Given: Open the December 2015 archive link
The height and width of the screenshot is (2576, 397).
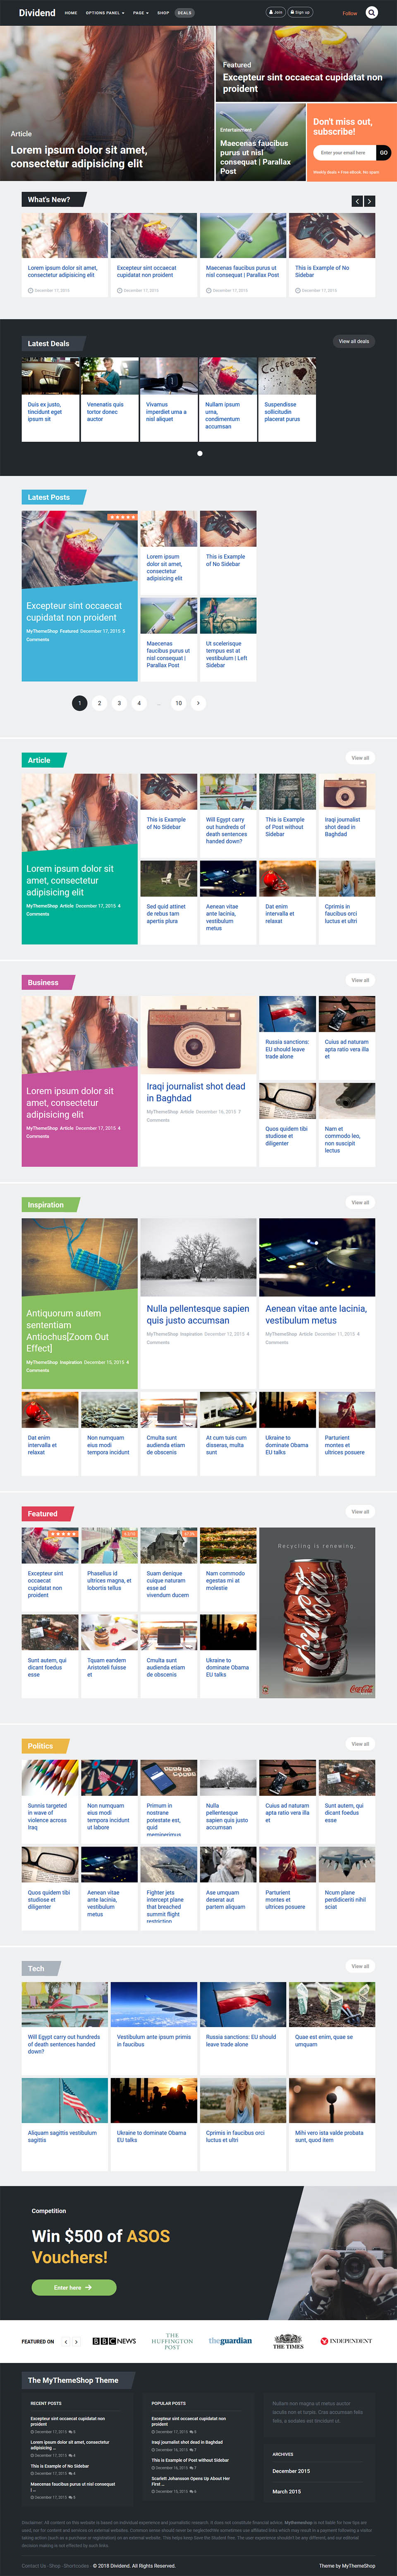Looking at the screenshot, I should tap(291, 2471).
